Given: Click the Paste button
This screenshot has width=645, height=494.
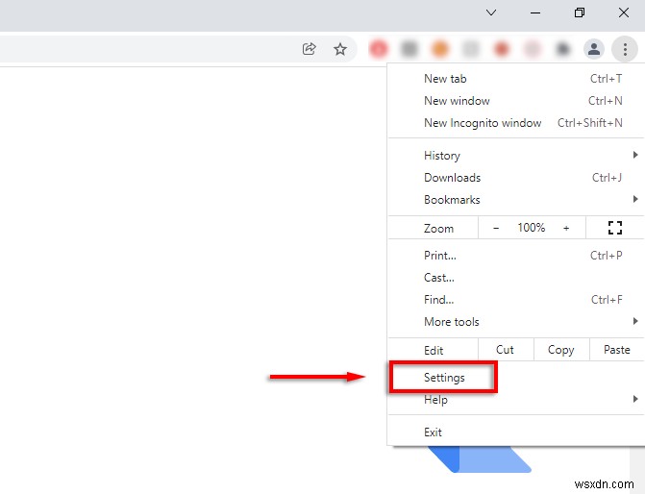Looking at the screenshot, I should [617, 350].
